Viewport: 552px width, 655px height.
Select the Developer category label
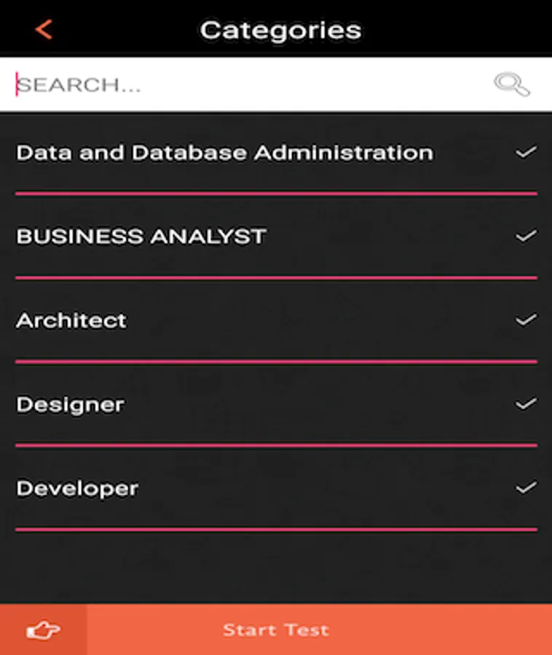[x=77, y=489]
